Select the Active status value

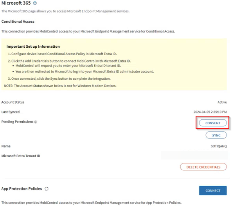(x=222, y=102)
